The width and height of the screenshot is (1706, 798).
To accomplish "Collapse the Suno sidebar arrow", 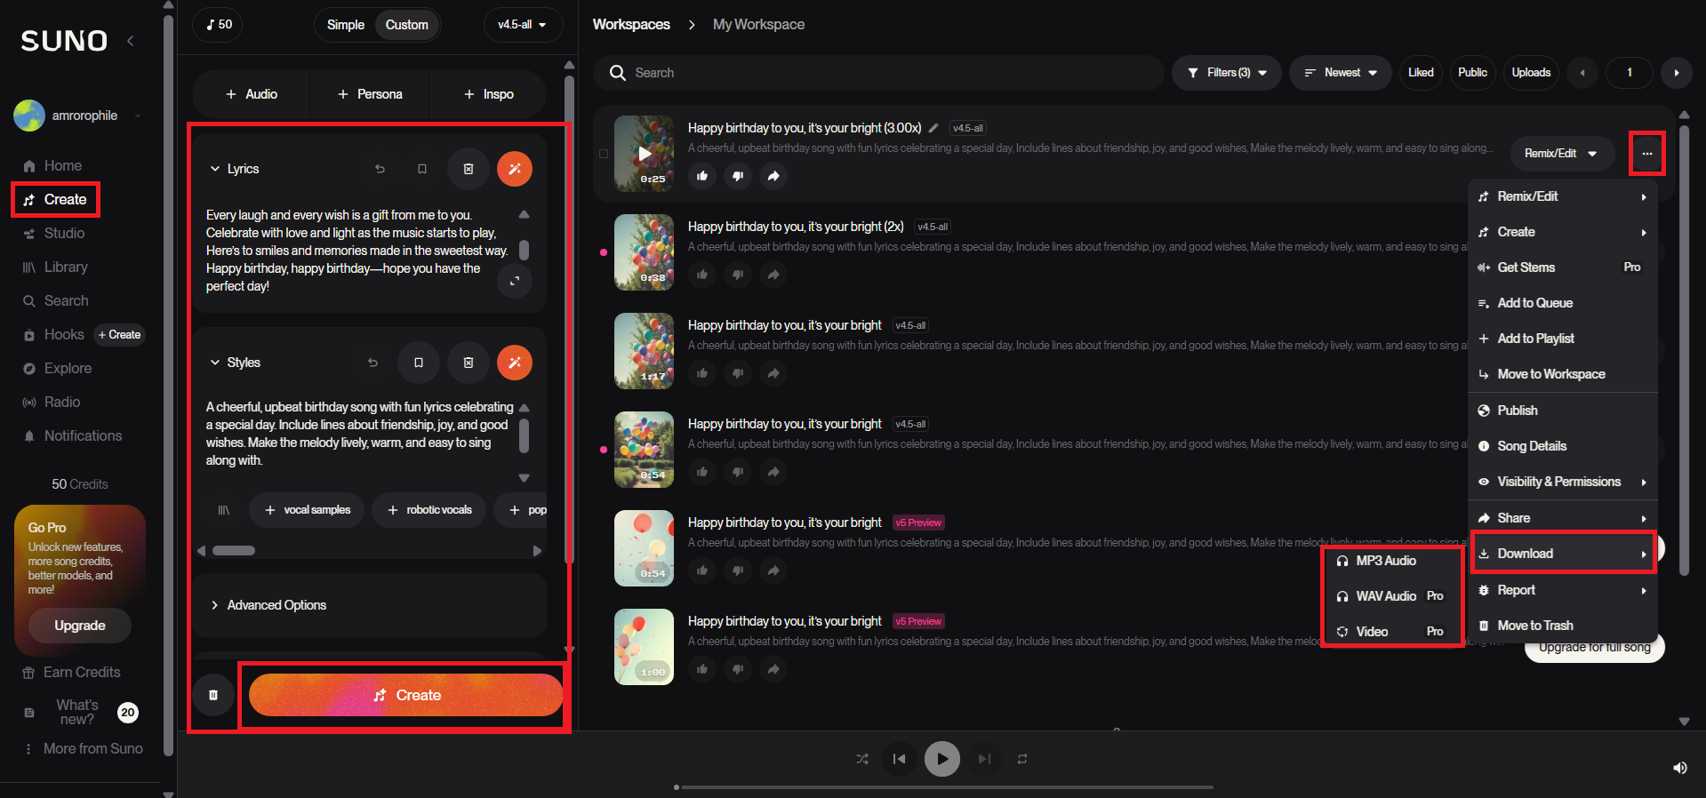I will (x=131, y=40).
